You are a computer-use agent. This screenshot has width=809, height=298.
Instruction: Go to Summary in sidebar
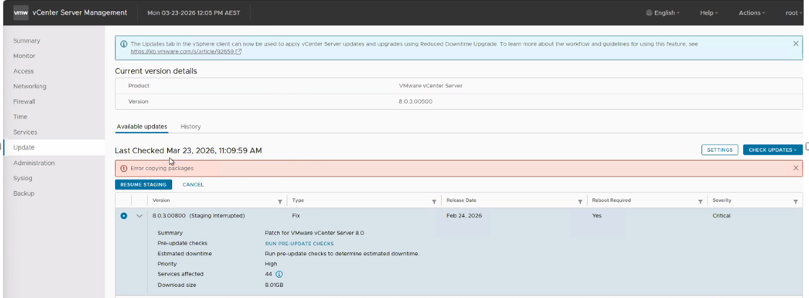27,41
